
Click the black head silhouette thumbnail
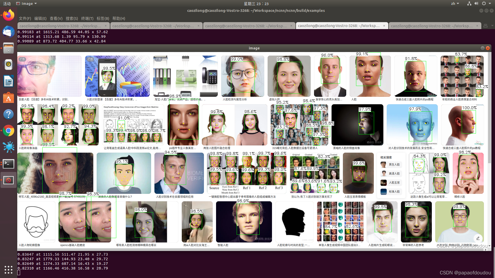pyautogui.click(x=294, y=222)
